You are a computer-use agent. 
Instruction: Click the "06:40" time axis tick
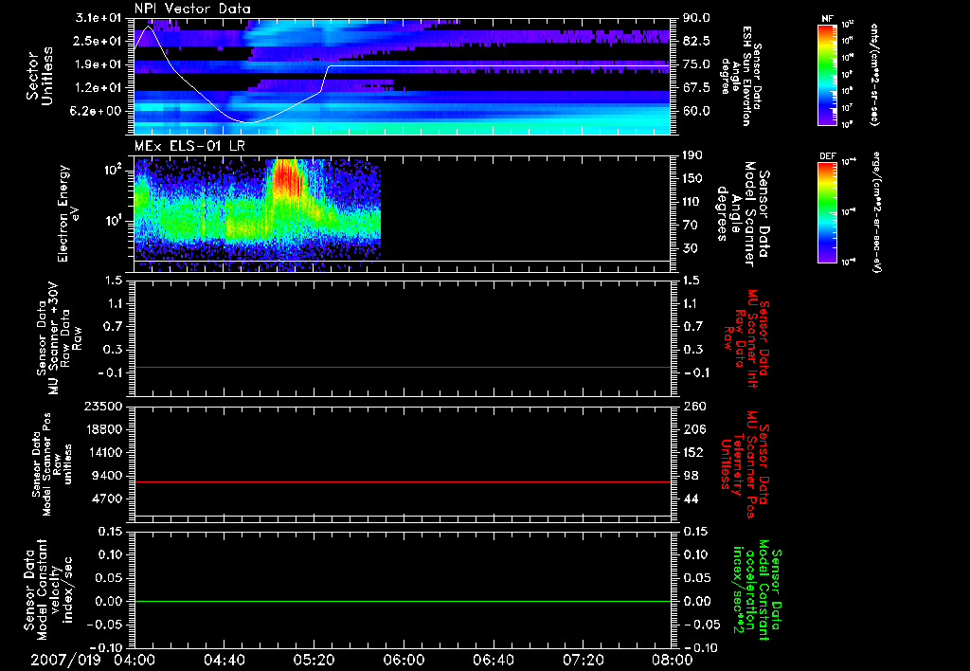[x=493, y=660]
